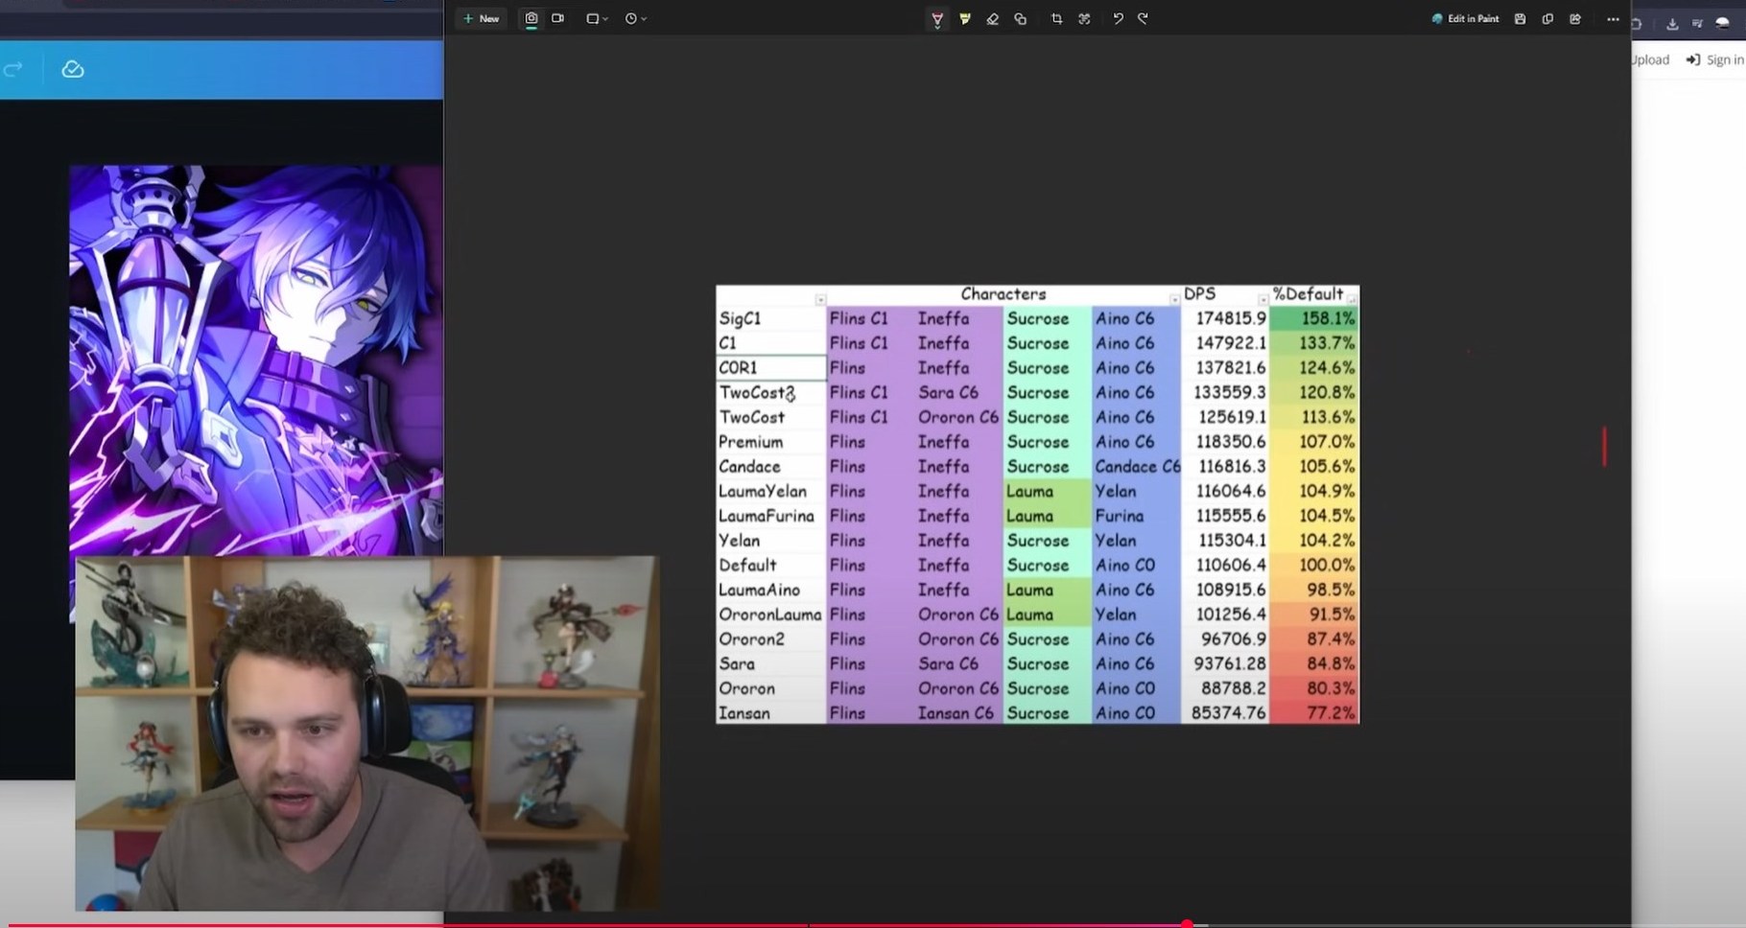
Task: Click the Premium row label
Action: click(751, 442)
